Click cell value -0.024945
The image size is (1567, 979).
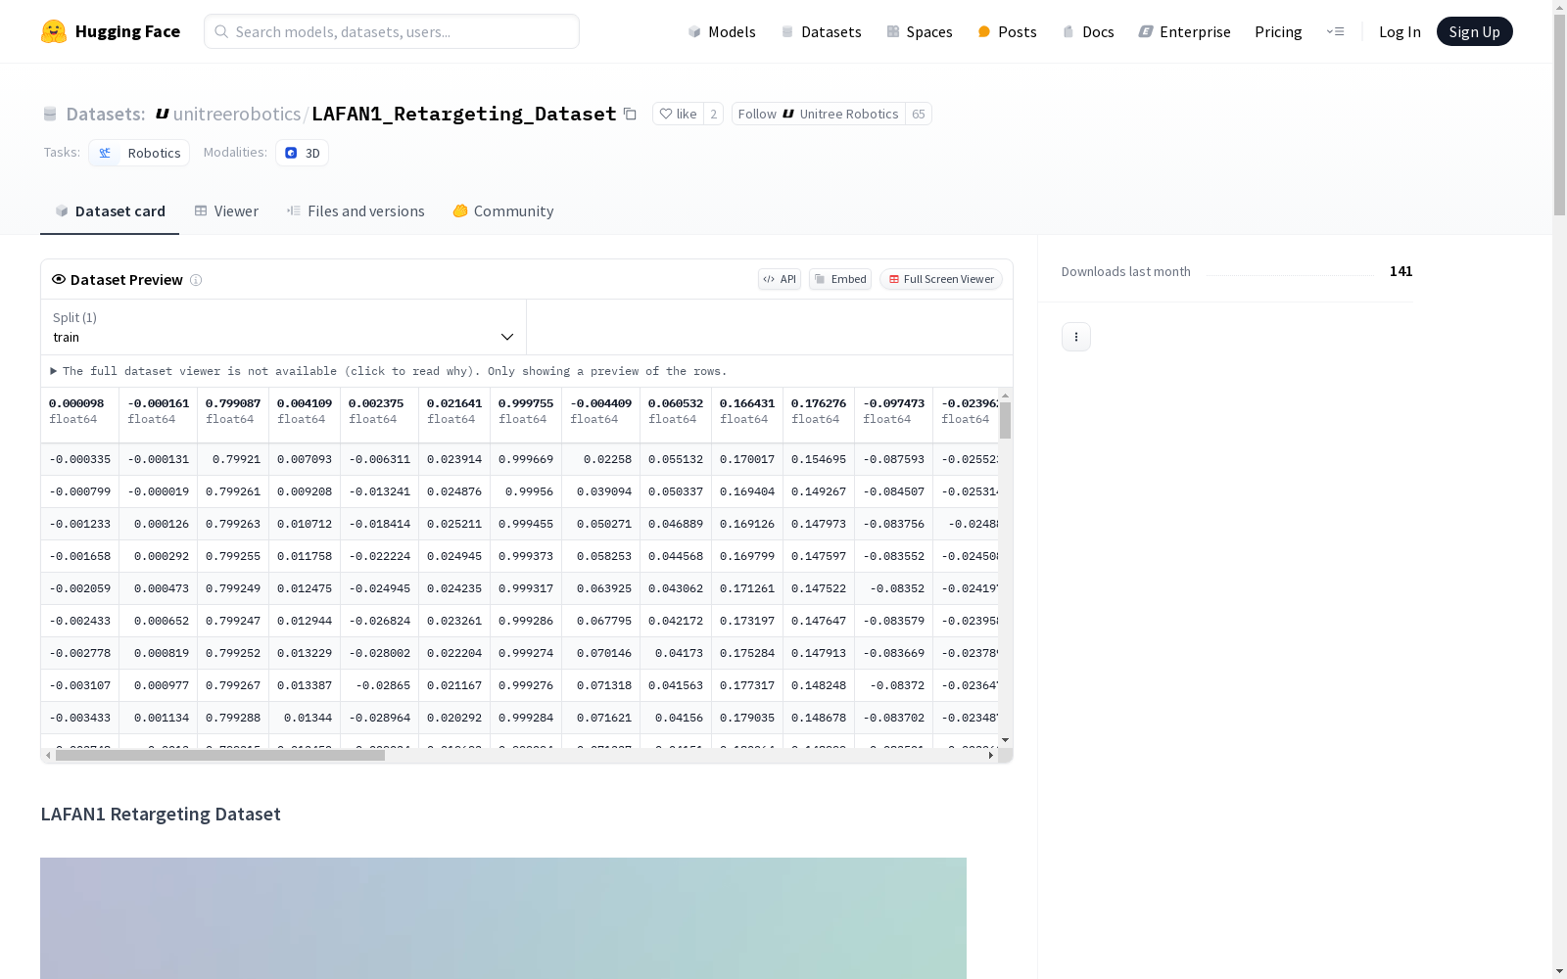coord(380,588)
